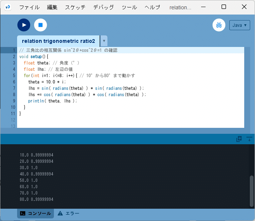
Task: Click the for loop line
Action: tap(80, 76)
